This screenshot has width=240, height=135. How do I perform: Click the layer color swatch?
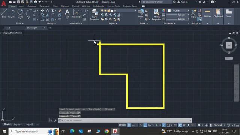(112, 11)
